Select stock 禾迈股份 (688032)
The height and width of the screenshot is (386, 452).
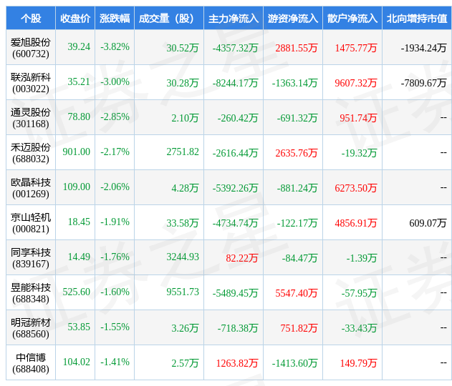click(x=31, y=153)
